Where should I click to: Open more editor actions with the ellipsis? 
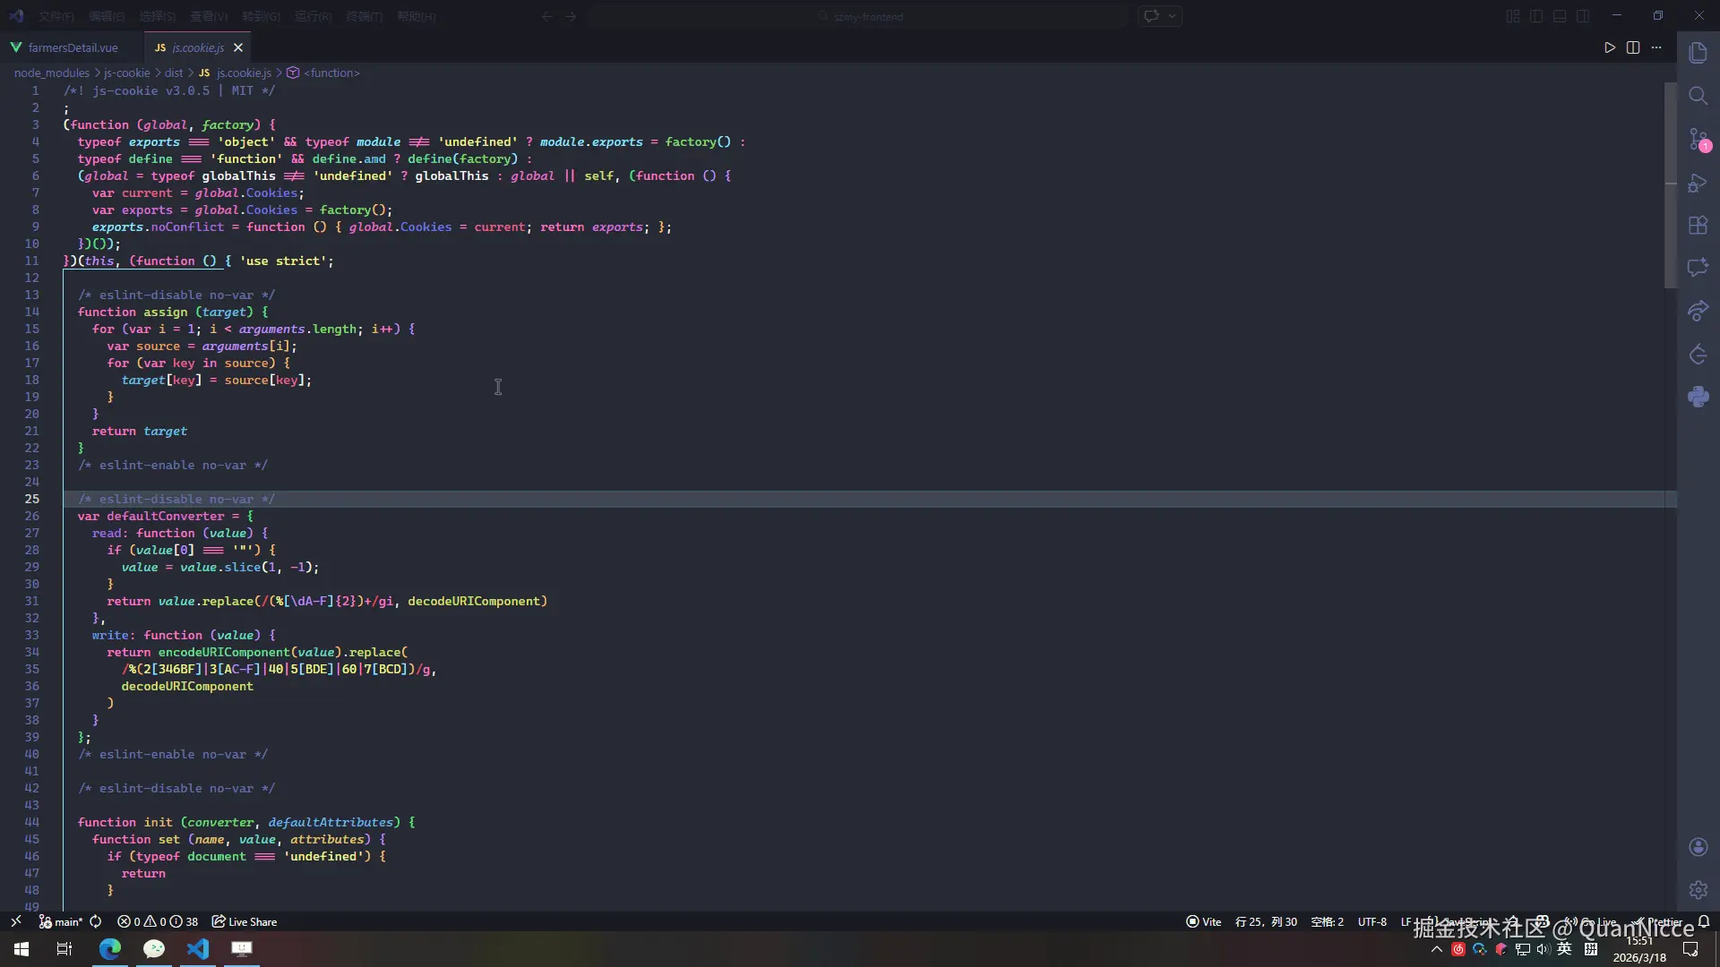point(1657,47)
